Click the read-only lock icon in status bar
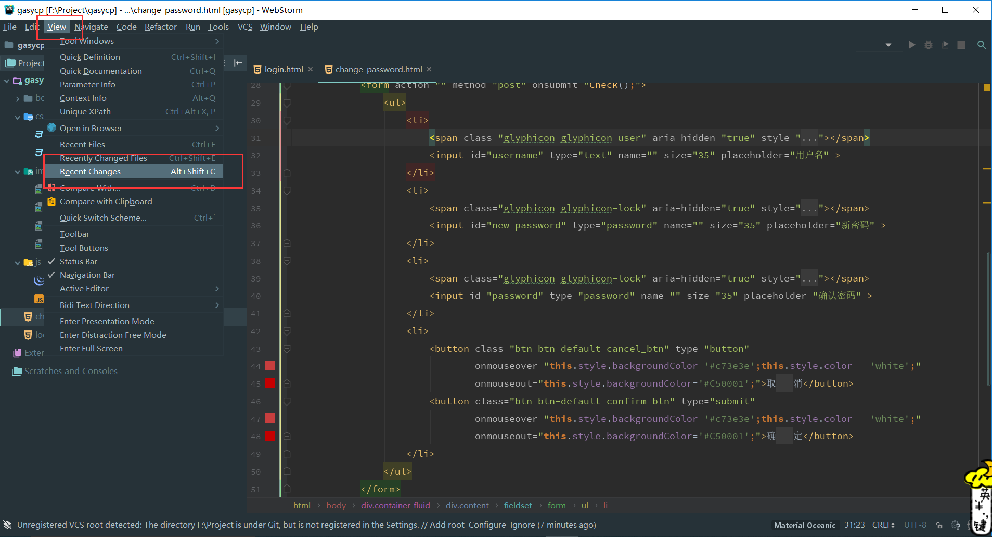 click(939, 525)
